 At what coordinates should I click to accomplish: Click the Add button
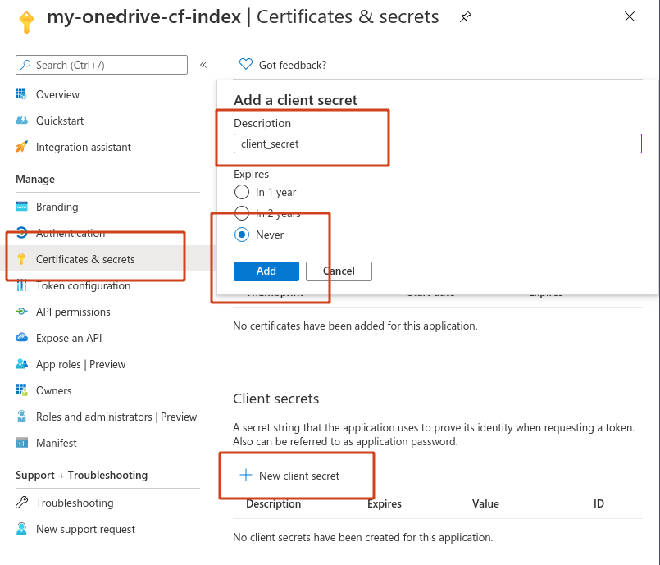coord(266,271)
